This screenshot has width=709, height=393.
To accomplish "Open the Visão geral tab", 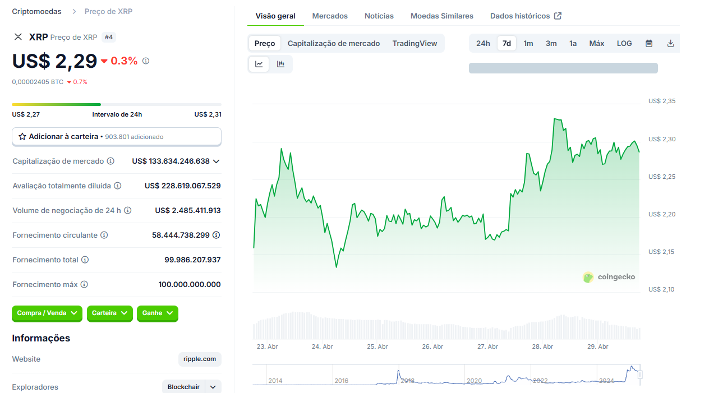I will tap(275, 16).
